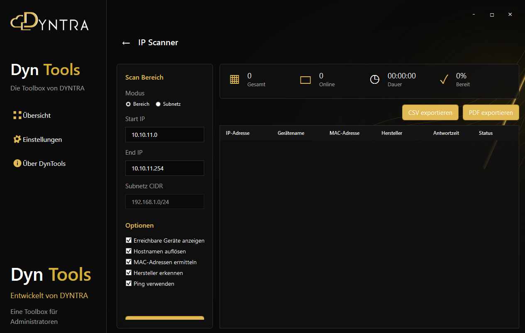The width and height of the screenshot is (525, 333).
Task: Sort by Antwortzeit column header
Action: tap(446, 133)
